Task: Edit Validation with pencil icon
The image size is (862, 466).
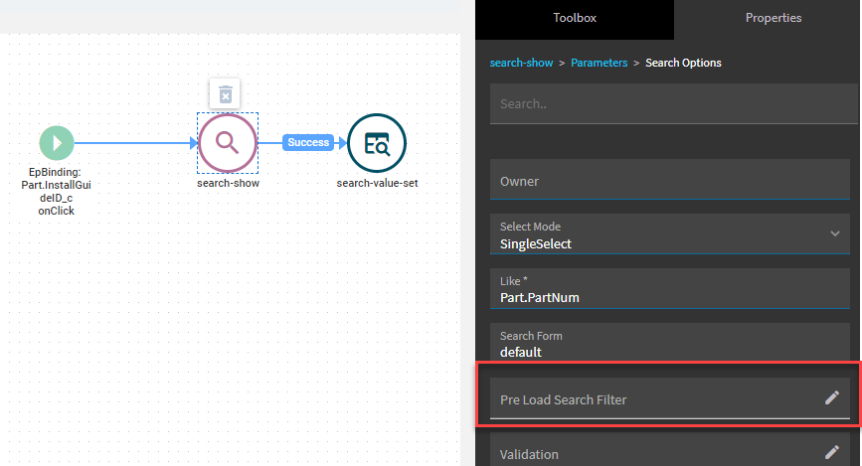Action: pyautogui.click(x=832, y=452)
